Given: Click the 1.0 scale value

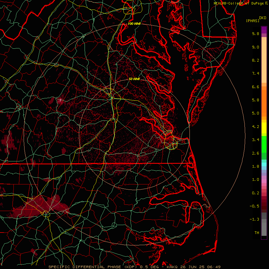Looking at the screenshot, I should point(256,180).
